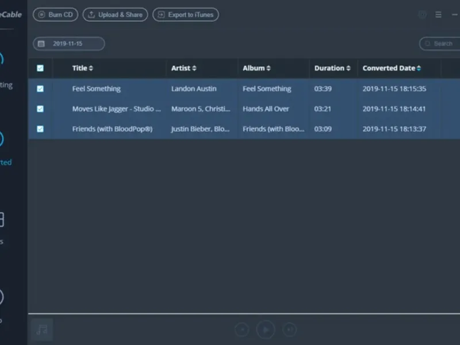
Task: Click the Export to iTunes arrow icon
Action: click(x=162, y=15)
